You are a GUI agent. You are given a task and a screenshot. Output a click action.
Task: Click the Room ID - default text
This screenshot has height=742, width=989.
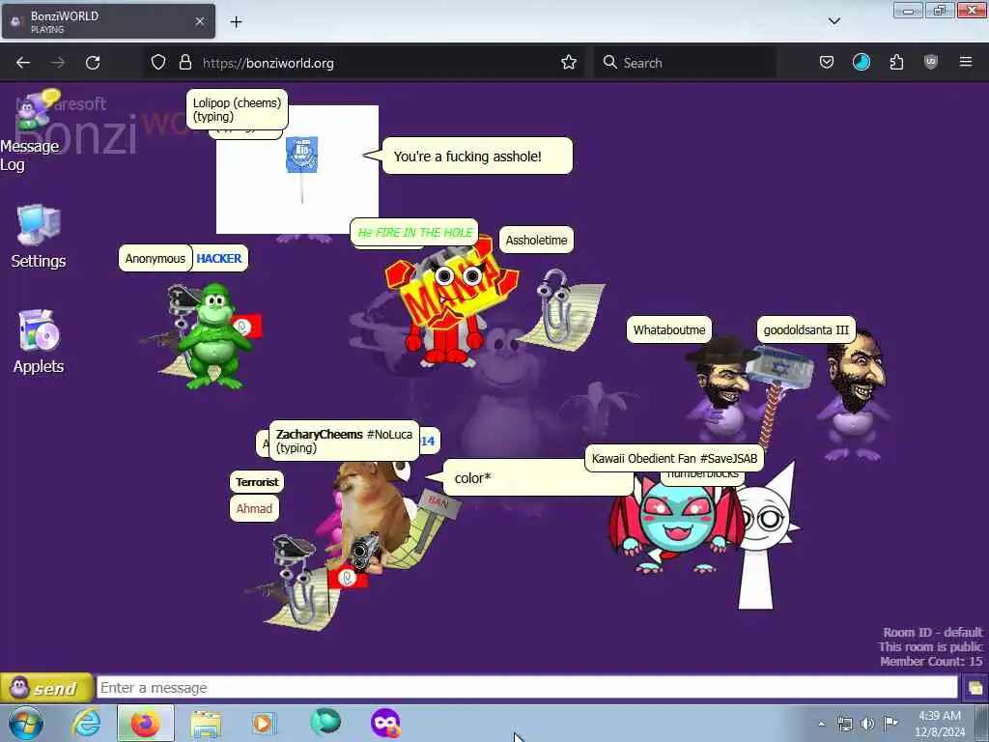coord(932,632)
